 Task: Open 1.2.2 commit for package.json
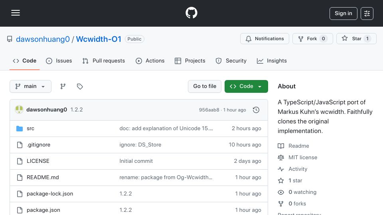126,210
